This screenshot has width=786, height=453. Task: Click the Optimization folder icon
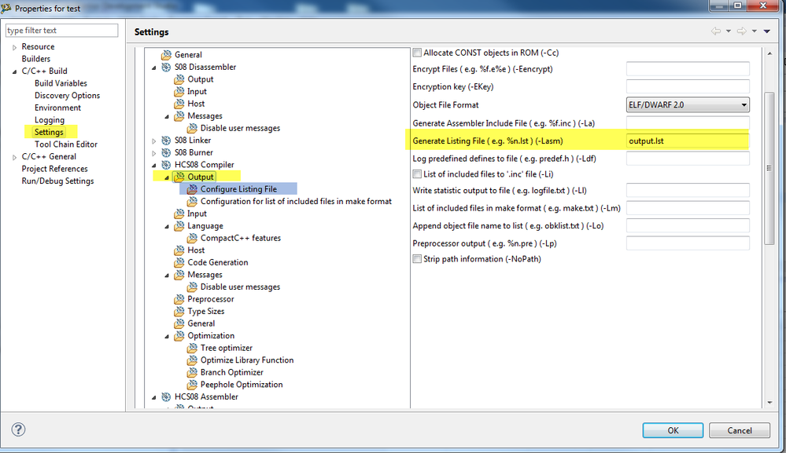click(x=179, y=336)
